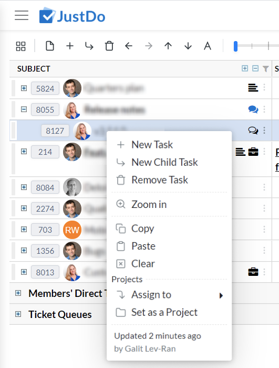Outdent task with left arrow icon

(x=129, y=46)
